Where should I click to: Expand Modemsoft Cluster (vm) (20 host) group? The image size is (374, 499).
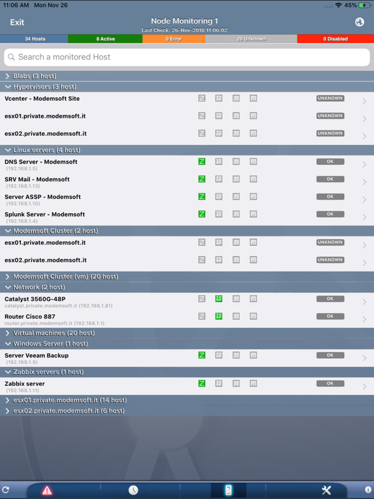187,277
